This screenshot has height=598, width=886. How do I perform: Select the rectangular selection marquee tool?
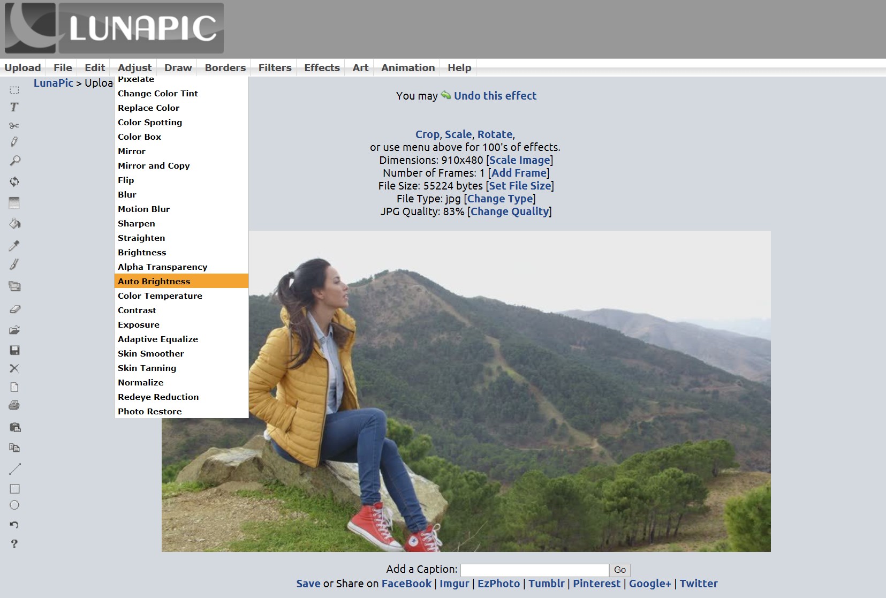coord(14,90)
